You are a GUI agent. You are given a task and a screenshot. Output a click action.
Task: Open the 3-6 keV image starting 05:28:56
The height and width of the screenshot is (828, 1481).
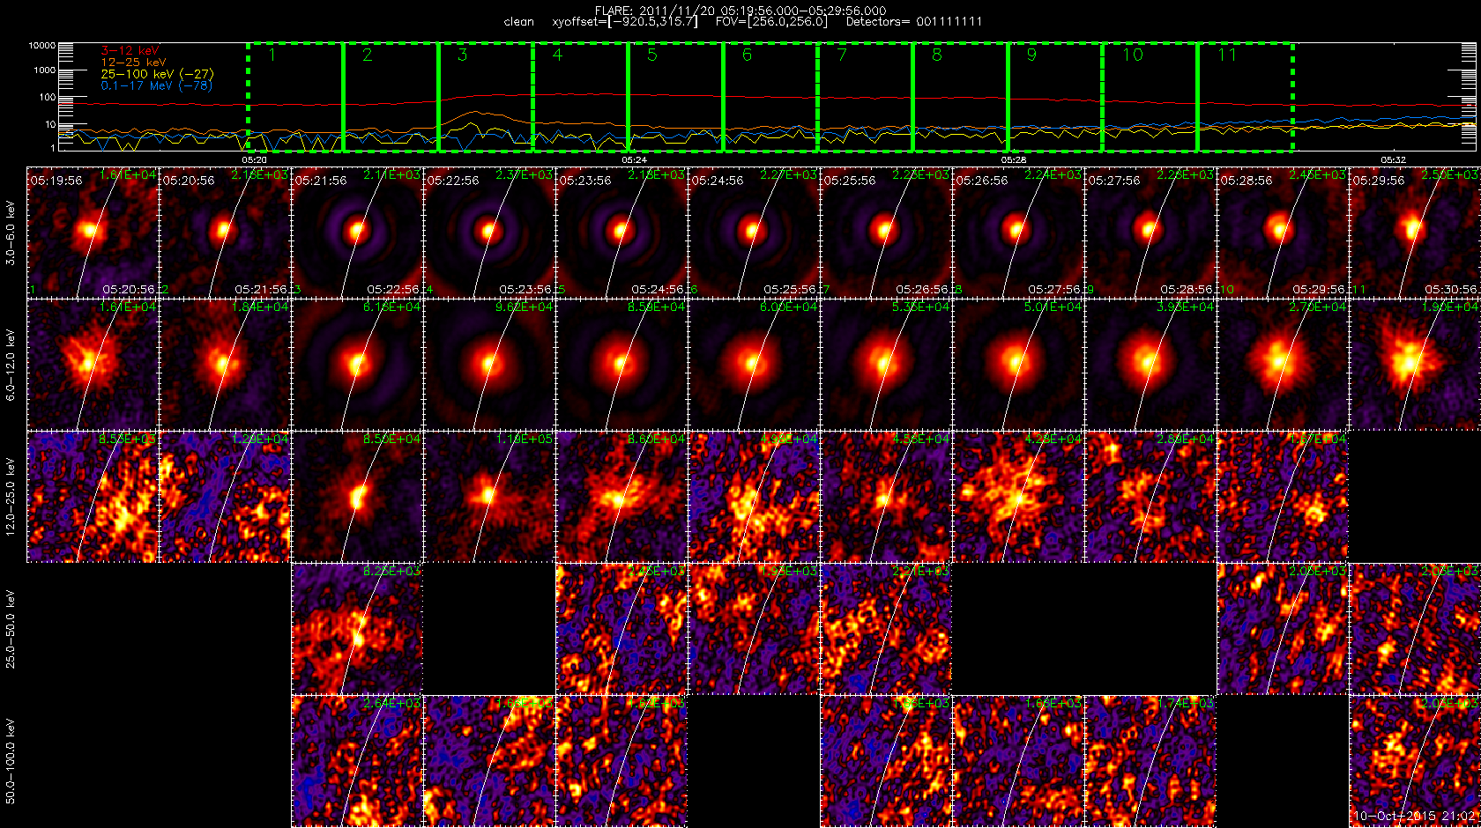[x=1283, y=233]
